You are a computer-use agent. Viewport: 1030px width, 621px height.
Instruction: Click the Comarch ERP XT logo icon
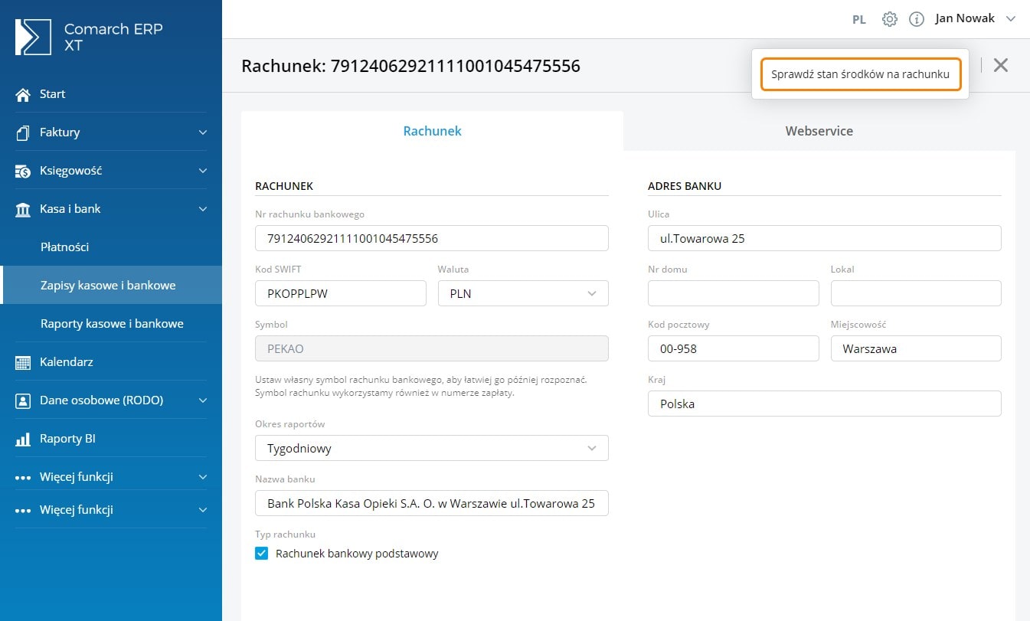(x=33, y=37)
